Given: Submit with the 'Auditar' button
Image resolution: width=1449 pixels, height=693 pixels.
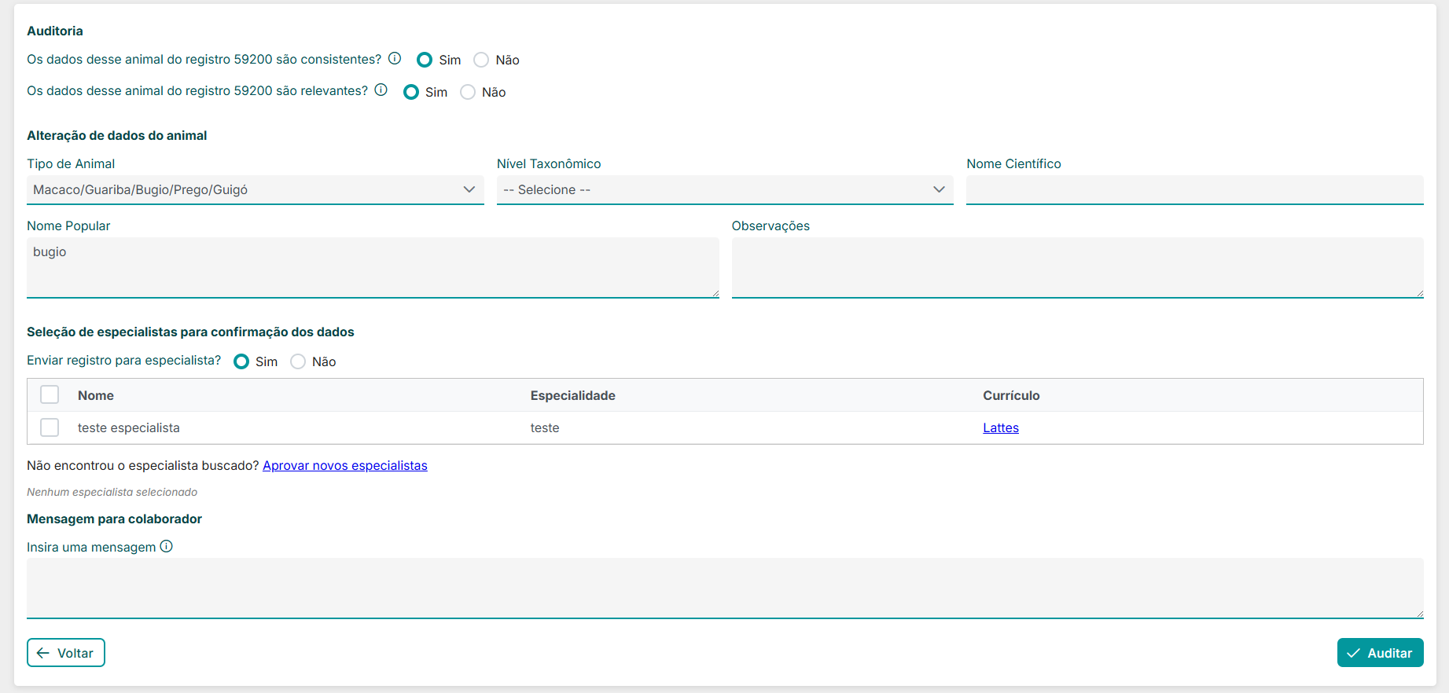Looking at the screenshot, I should 1380,653.
